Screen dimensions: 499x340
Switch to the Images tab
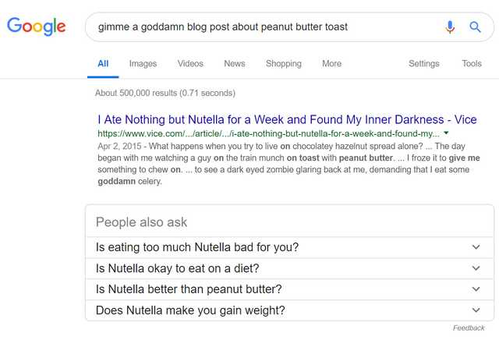click(143, 64)
